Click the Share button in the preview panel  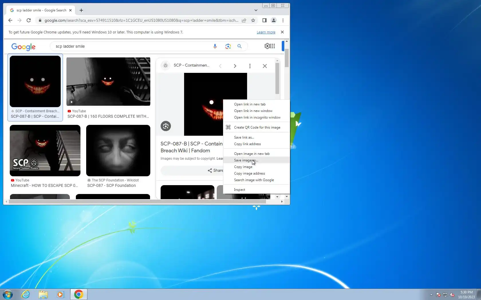click(x=192, y=171)
